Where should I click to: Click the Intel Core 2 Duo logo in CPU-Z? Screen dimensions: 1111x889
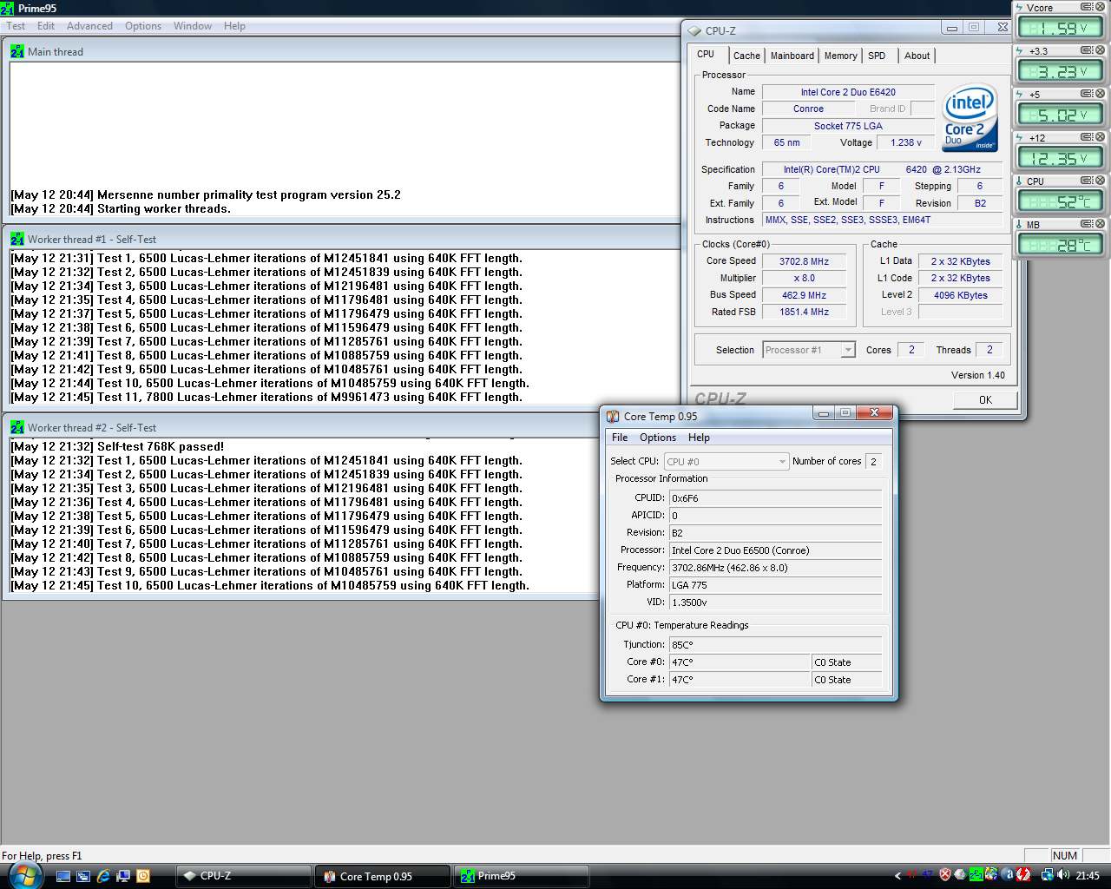(970, 117)
